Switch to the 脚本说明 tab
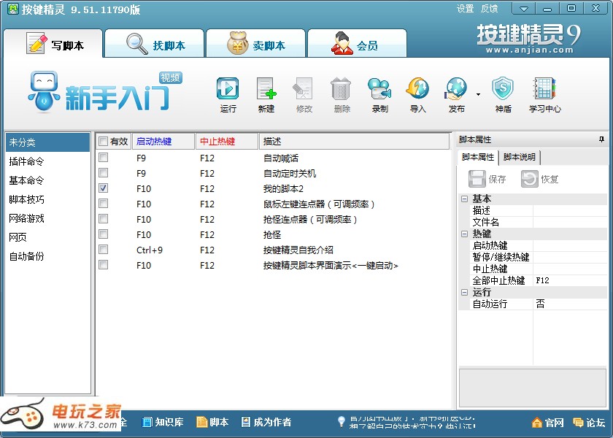Image resolution: width=613 pixels, height=438 pixels. click(520, 158)
